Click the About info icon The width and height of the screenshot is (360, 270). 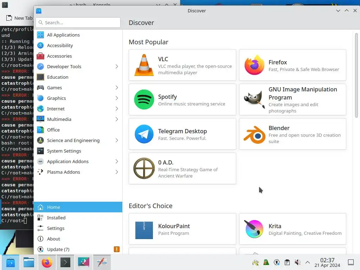tap(40, 239)
